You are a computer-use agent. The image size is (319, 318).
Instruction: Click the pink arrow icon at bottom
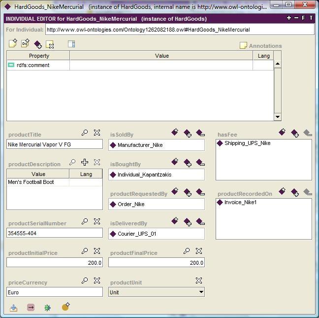tap(31, 308)
